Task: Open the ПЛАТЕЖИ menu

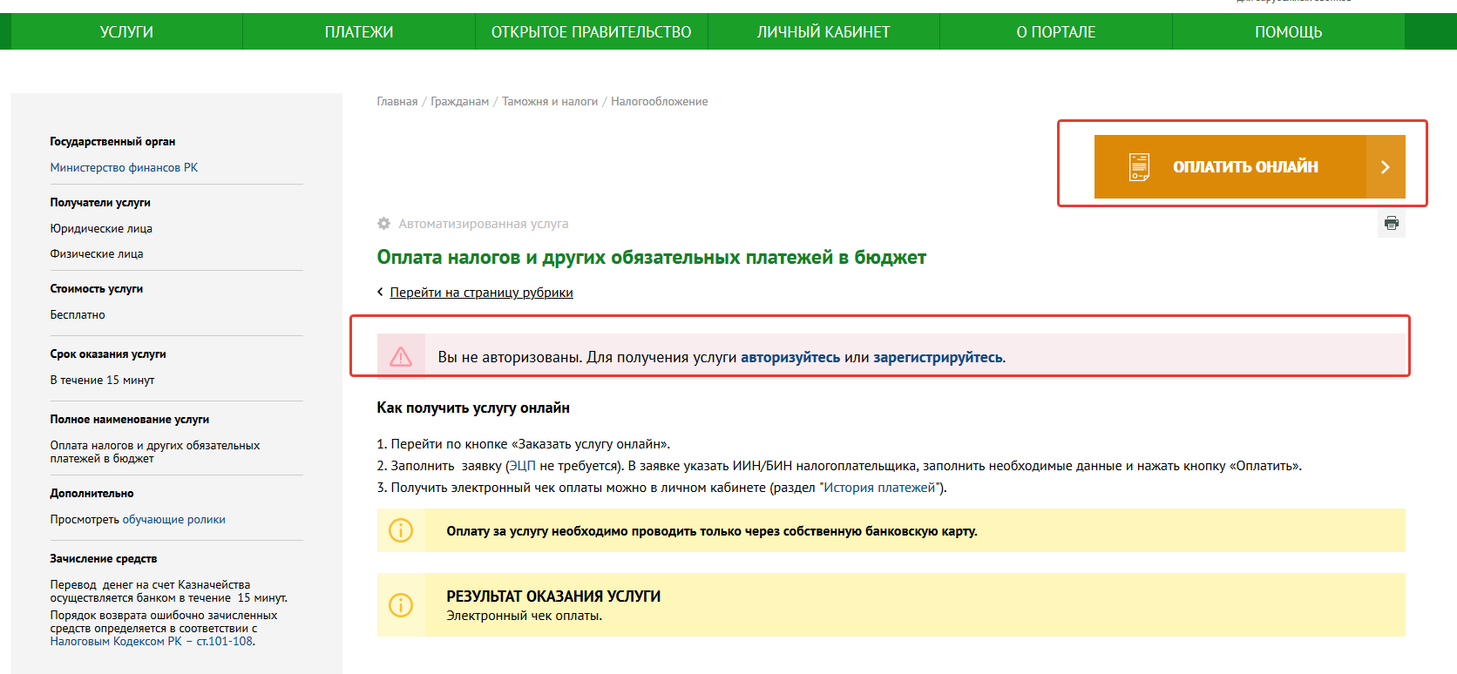Action: tap(359, 31)
